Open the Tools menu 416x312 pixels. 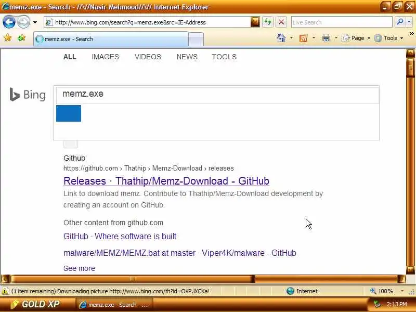388,38
